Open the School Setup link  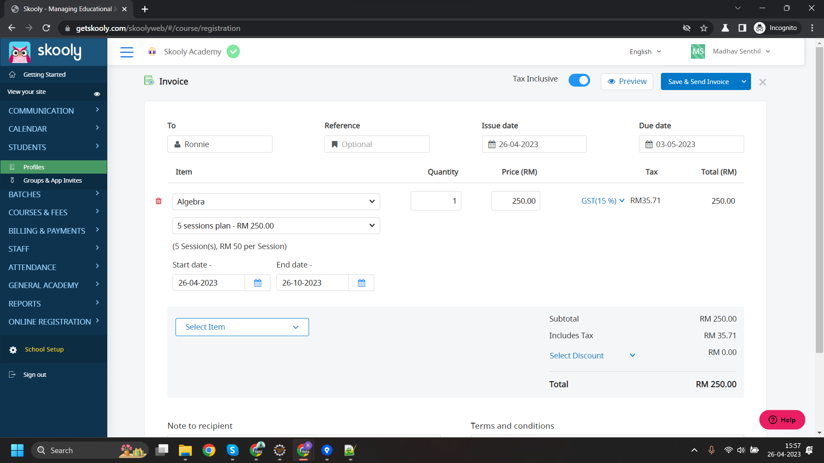tap(44, 349)
